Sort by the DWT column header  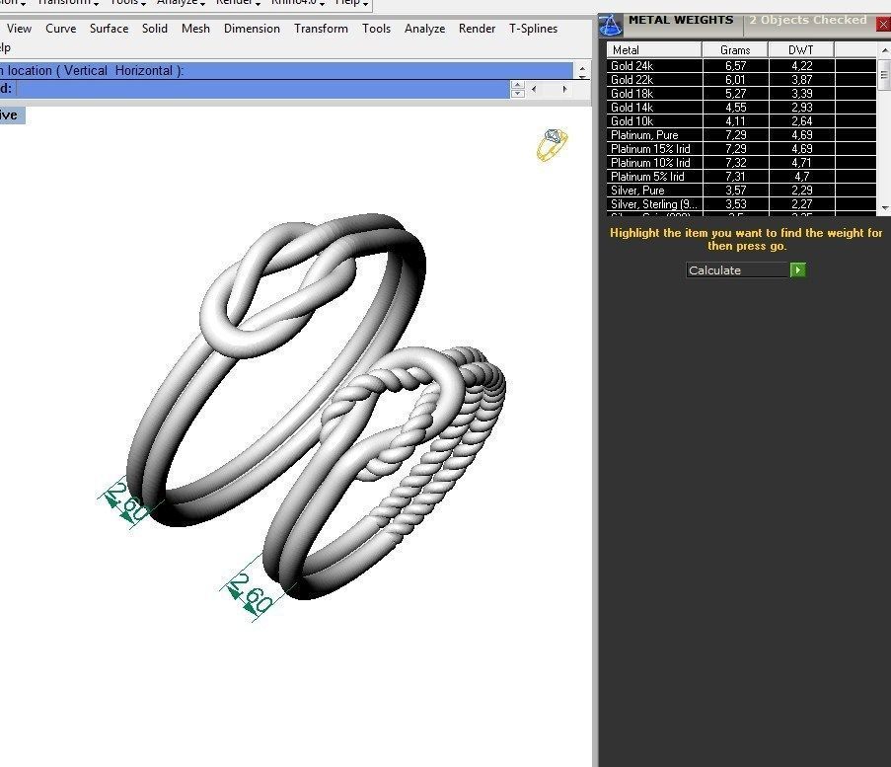tap(801, 50)
